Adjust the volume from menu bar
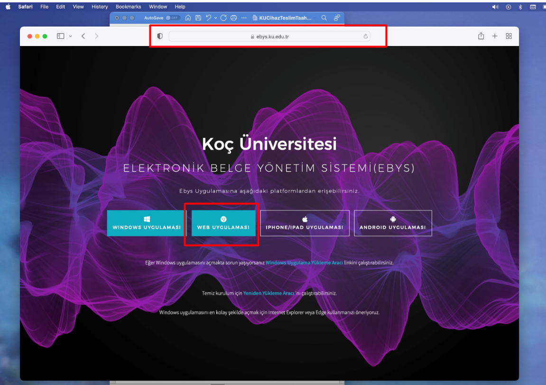This screenshot has height=385, width=546. [x=495, y=7]
